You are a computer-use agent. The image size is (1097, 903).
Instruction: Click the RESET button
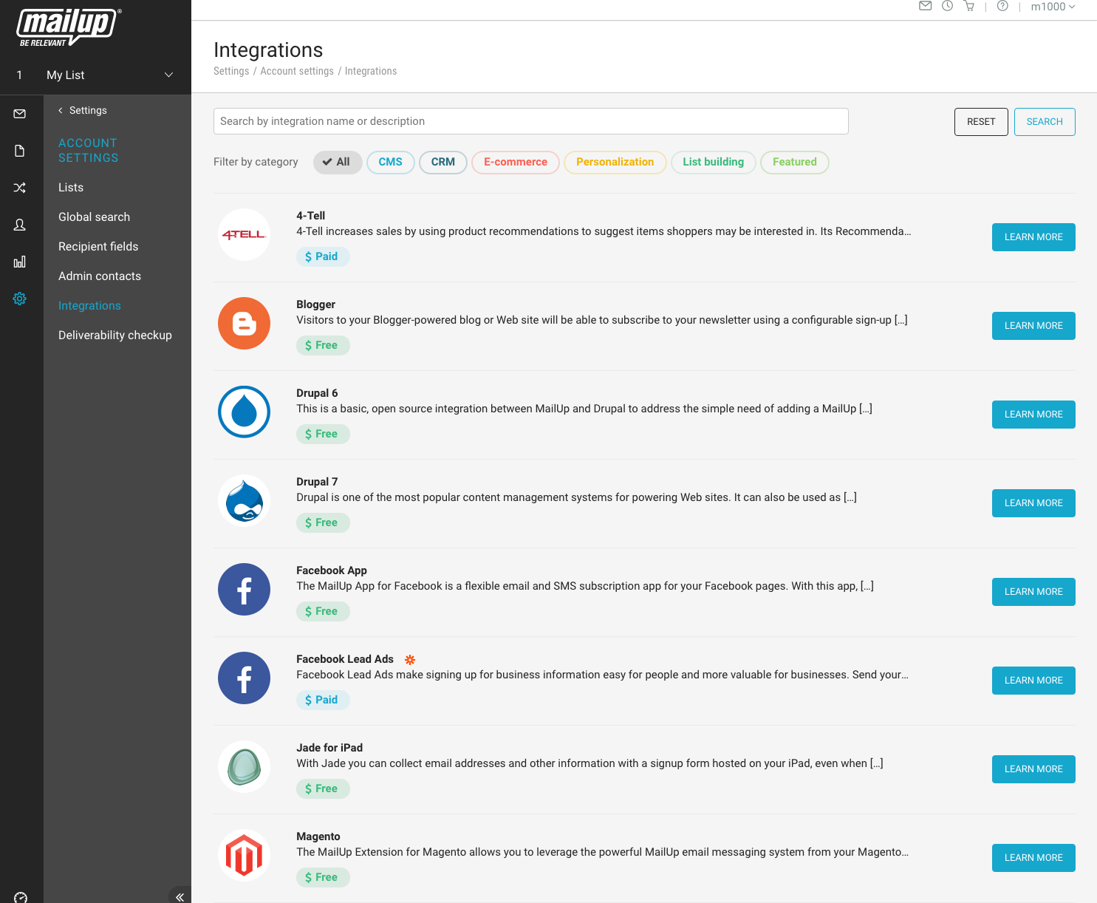point(981,122)
